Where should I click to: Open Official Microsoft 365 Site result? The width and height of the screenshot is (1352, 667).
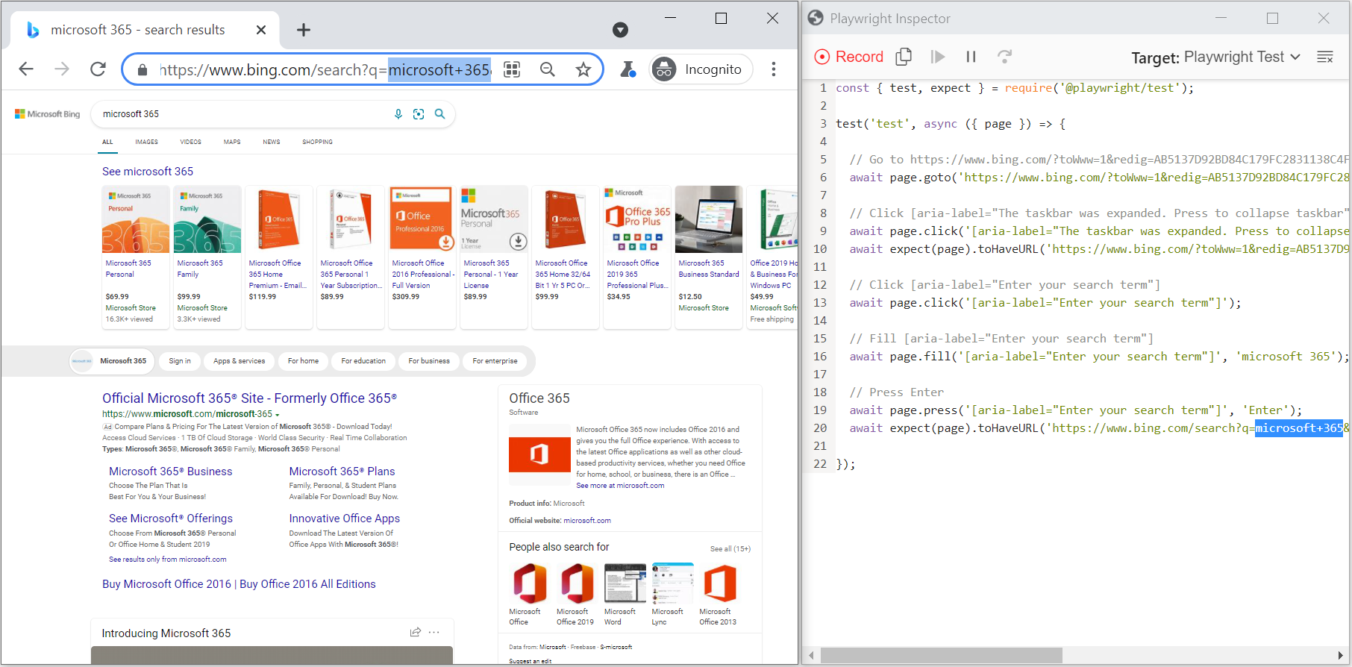(x=250, y=398)
